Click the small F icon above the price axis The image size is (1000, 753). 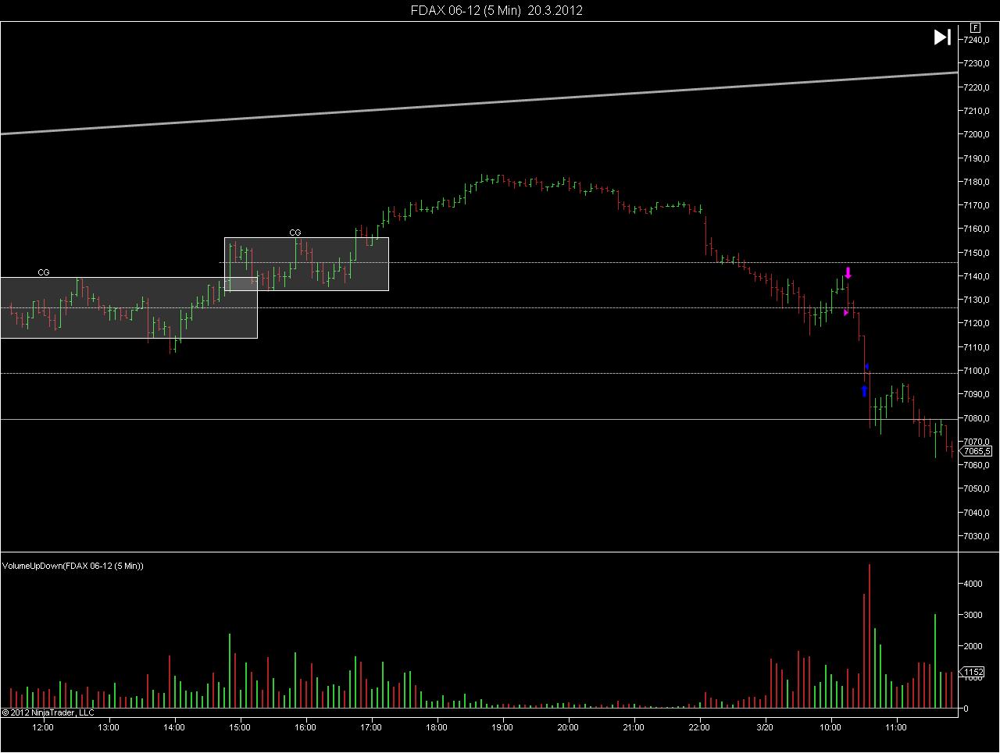[976, 27]
